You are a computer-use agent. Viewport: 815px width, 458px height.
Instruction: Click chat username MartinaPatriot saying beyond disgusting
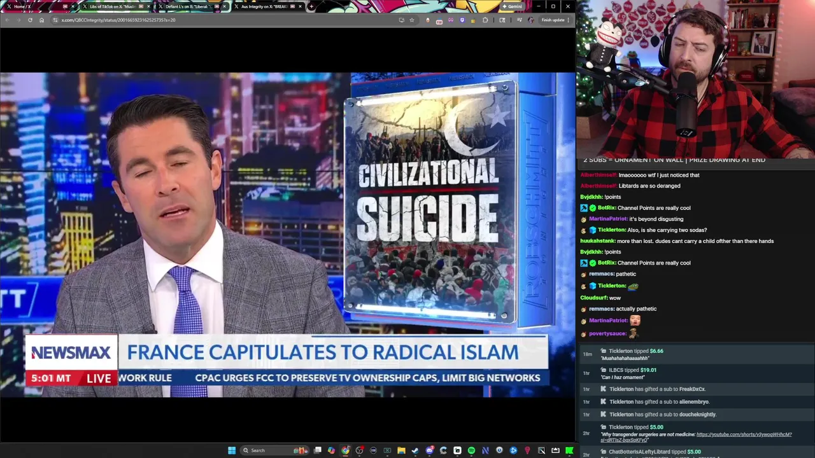(608, 219)
